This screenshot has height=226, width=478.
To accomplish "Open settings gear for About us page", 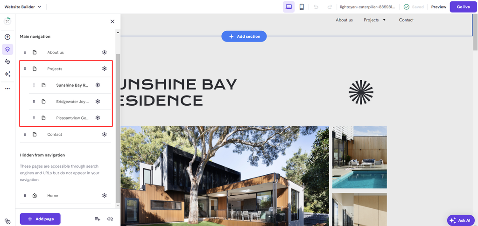I will (105, 52).
